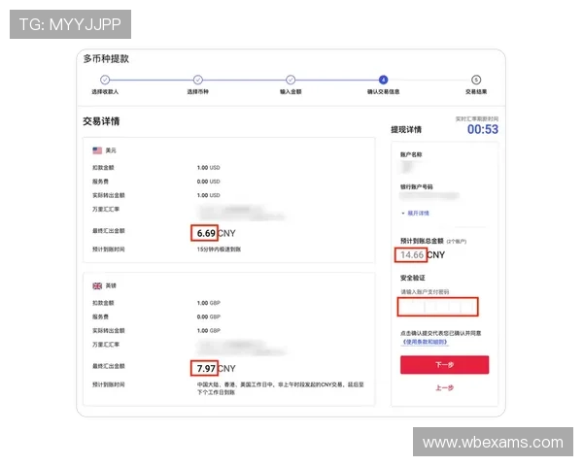Click the 交易详情 section heading
Screen dimensions: 583x466
101,121
